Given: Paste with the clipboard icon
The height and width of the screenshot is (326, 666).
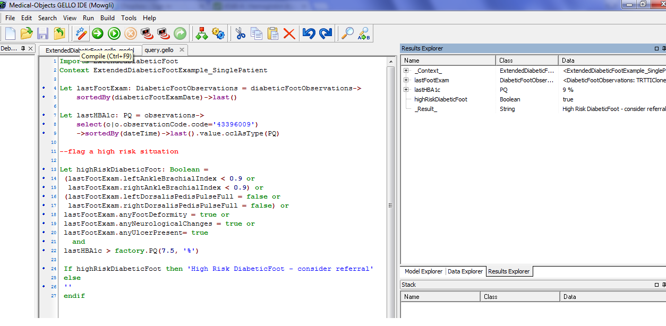Looking at the screenshot, I should click(273, 33).
